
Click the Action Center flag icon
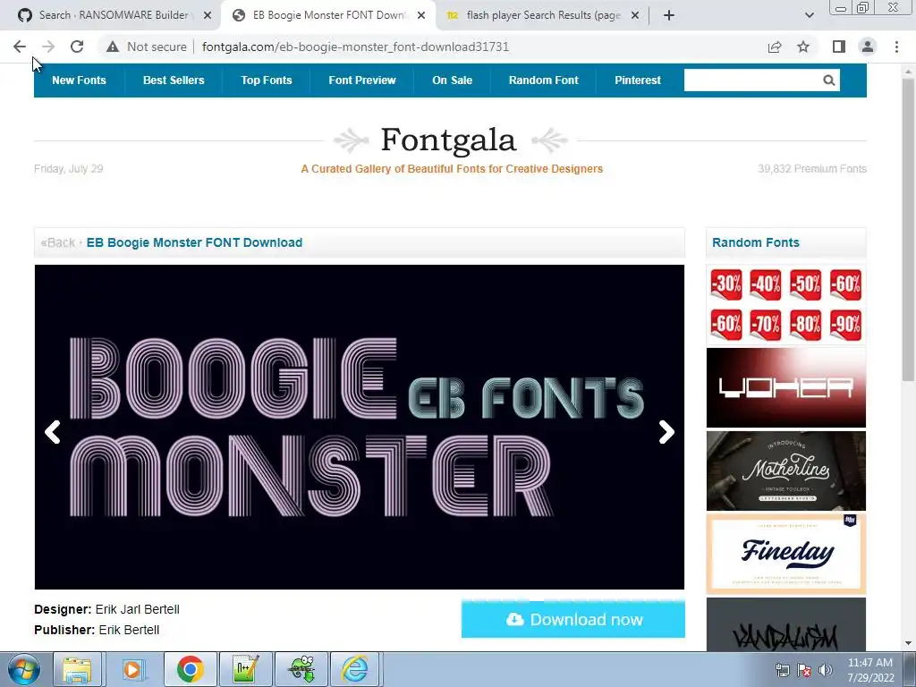(x=804, y=670)
